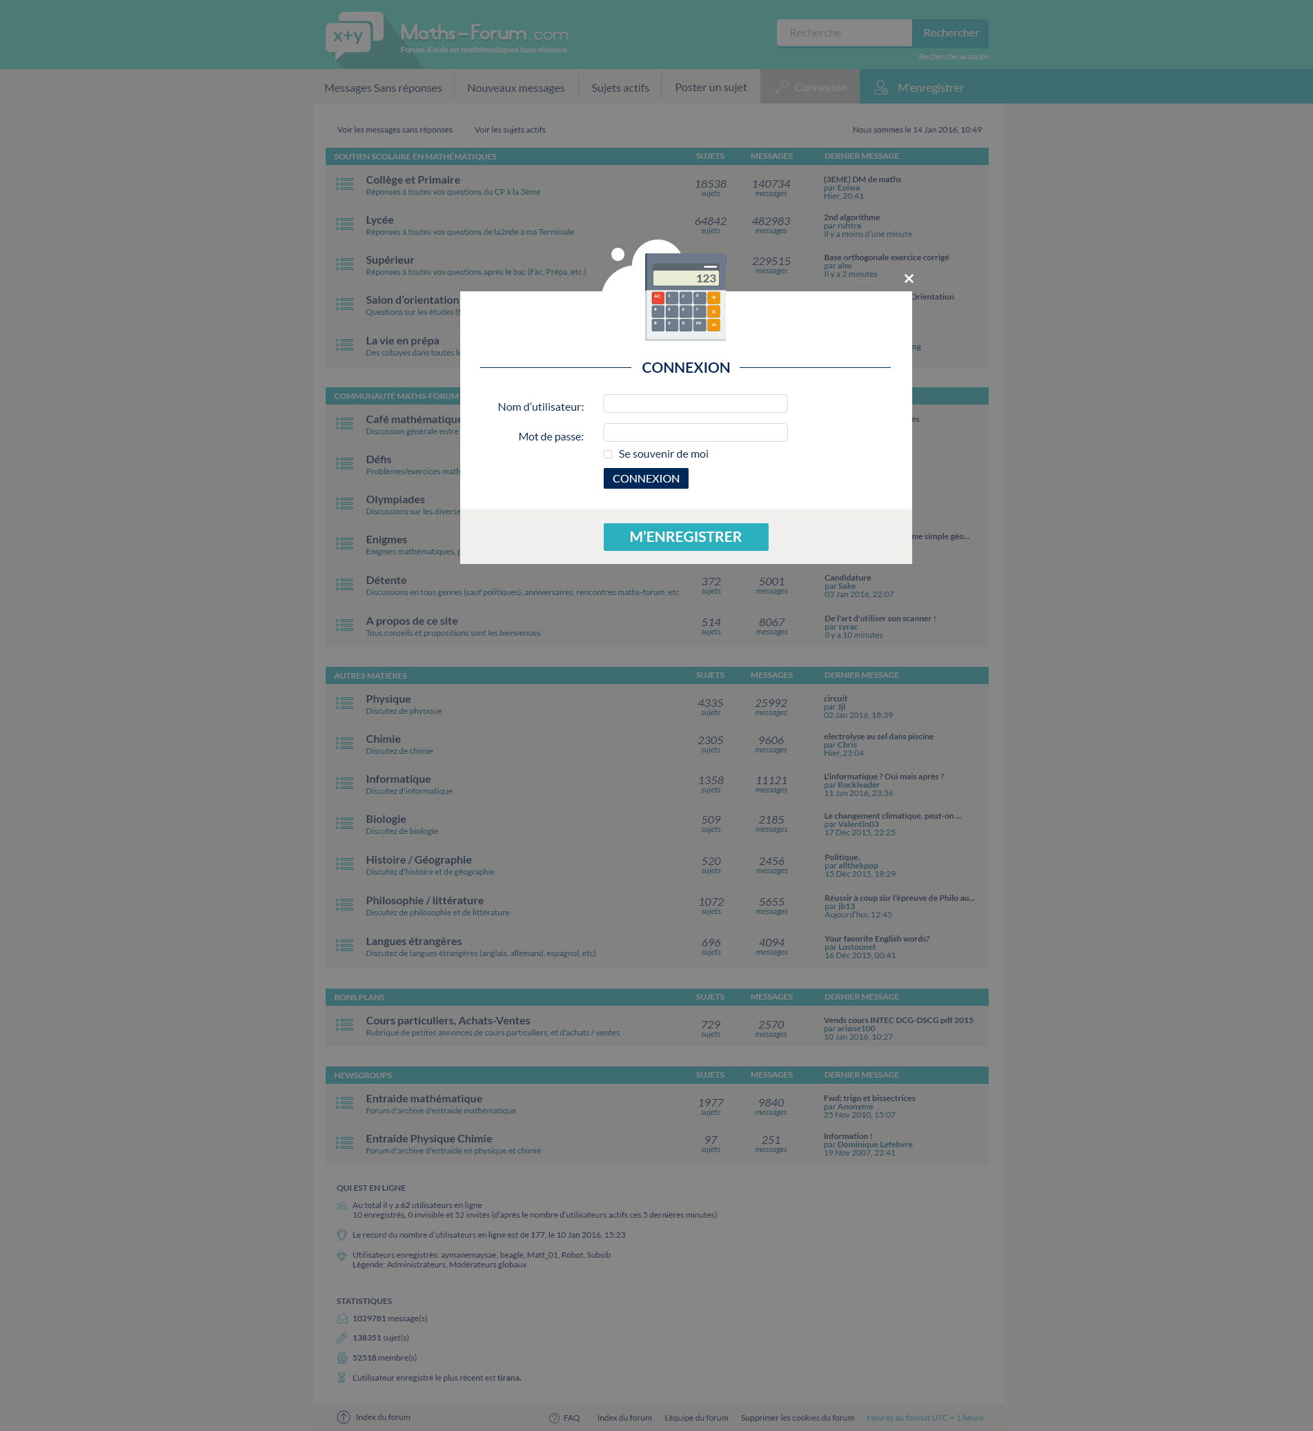1313x1431 pixels.
Task: Click the Maths-Forum x+y logo icon
Action: (353, 35)
